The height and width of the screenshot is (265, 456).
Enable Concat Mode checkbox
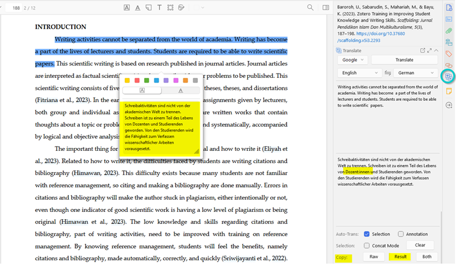(367, 246)
